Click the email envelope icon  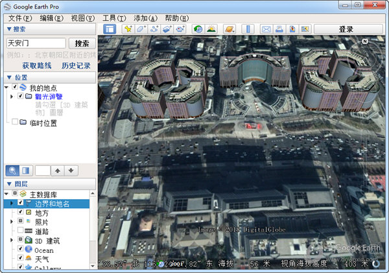(266, 29)
